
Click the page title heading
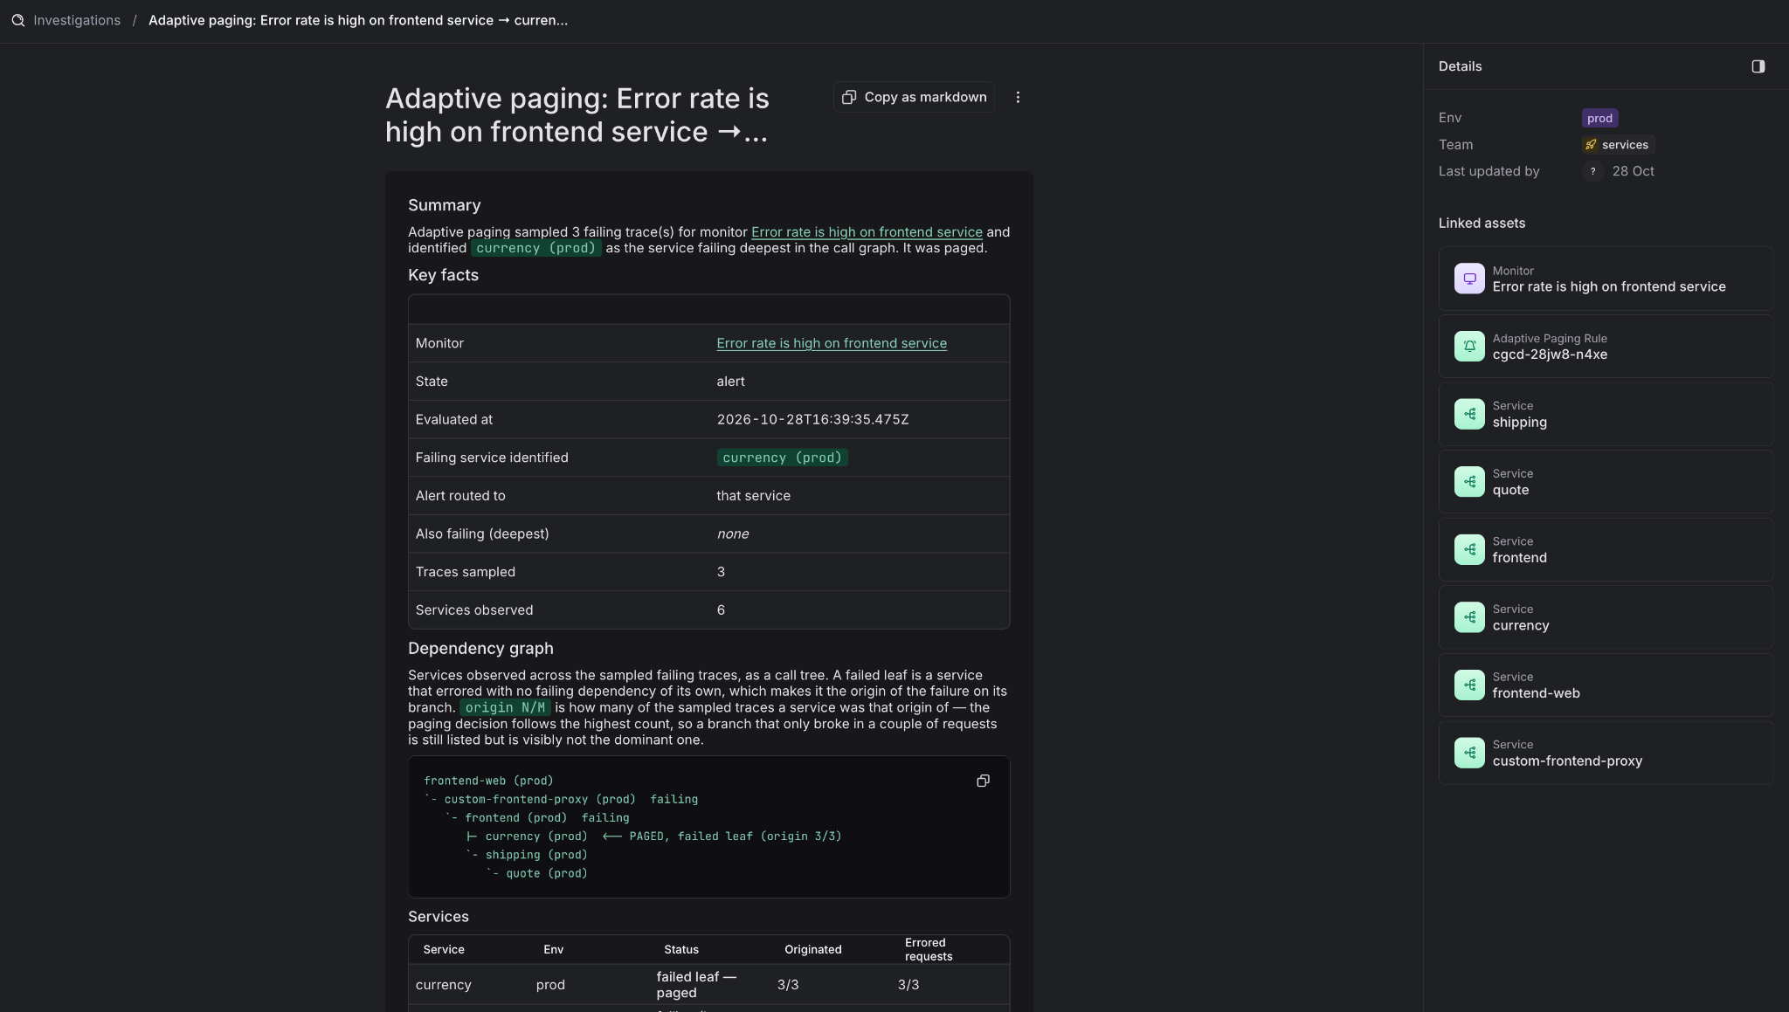pyautogui.click(x=577, y=115)
